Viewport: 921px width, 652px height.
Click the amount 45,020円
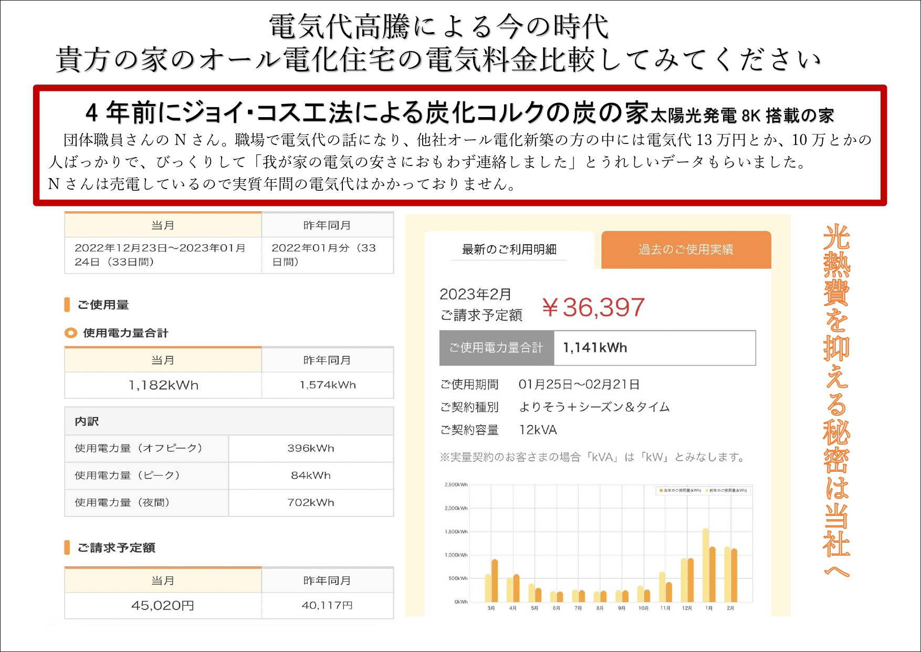coord(163,606)
